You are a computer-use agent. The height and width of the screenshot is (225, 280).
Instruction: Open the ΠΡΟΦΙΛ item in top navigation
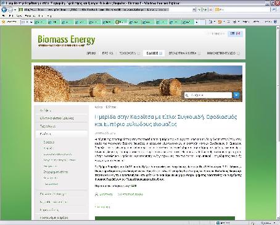pos(107,53)
